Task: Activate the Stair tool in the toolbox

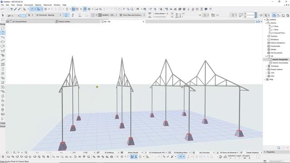Action: (x=3, y=55)
